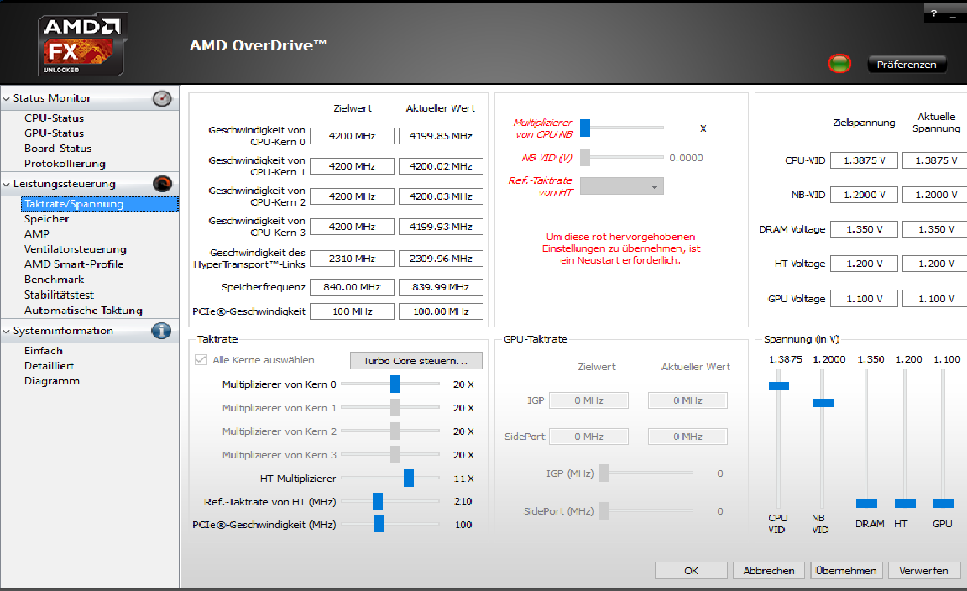Viewport: 967px width, 591px height.
Task: Toggle the Alle Kerne auswählen checkbox
Action: click(201, 359)
